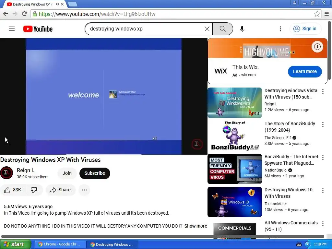Screen dimensions: 332x249
Task: Click the Wix ad info icon
Action: (x=317, y=47)
